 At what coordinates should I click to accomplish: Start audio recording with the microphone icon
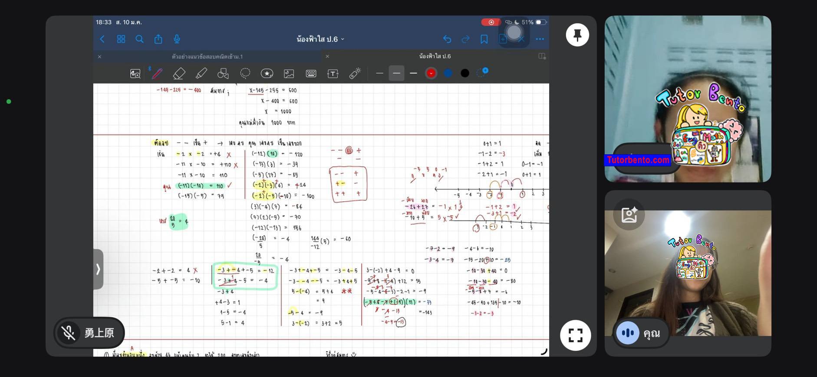click(x=177, y=39)
